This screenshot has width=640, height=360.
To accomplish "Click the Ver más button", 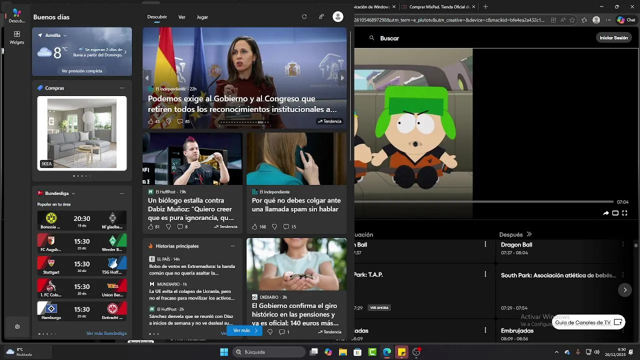I will point(244,330).
